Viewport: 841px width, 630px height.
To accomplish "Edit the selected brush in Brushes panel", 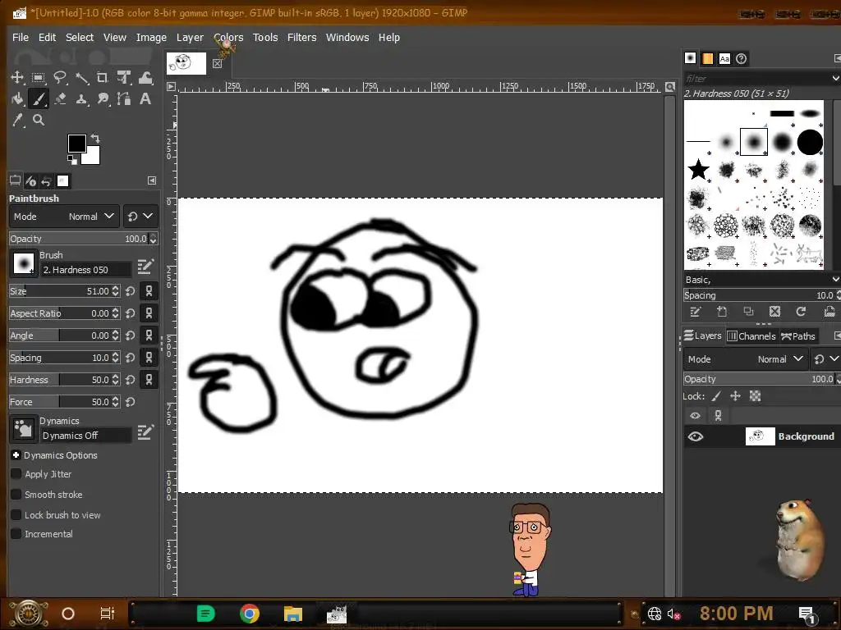I will tap(696, 311).
